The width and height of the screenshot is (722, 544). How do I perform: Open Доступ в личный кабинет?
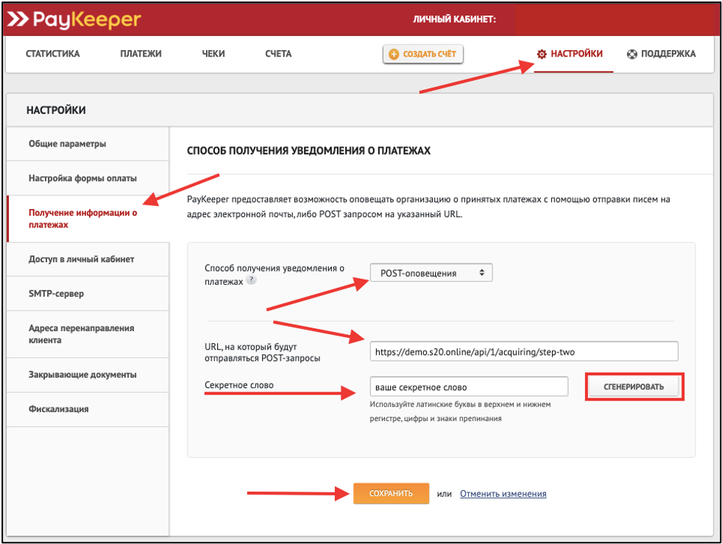[x=88, y=259]
